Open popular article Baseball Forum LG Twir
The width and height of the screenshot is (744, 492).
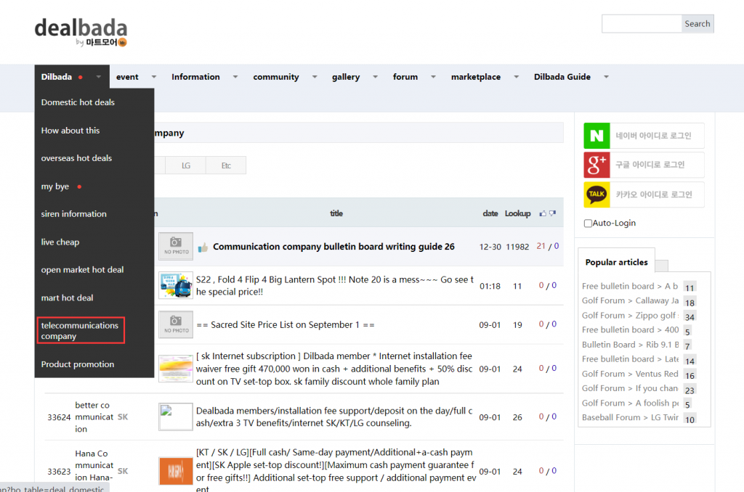[630, 417]
